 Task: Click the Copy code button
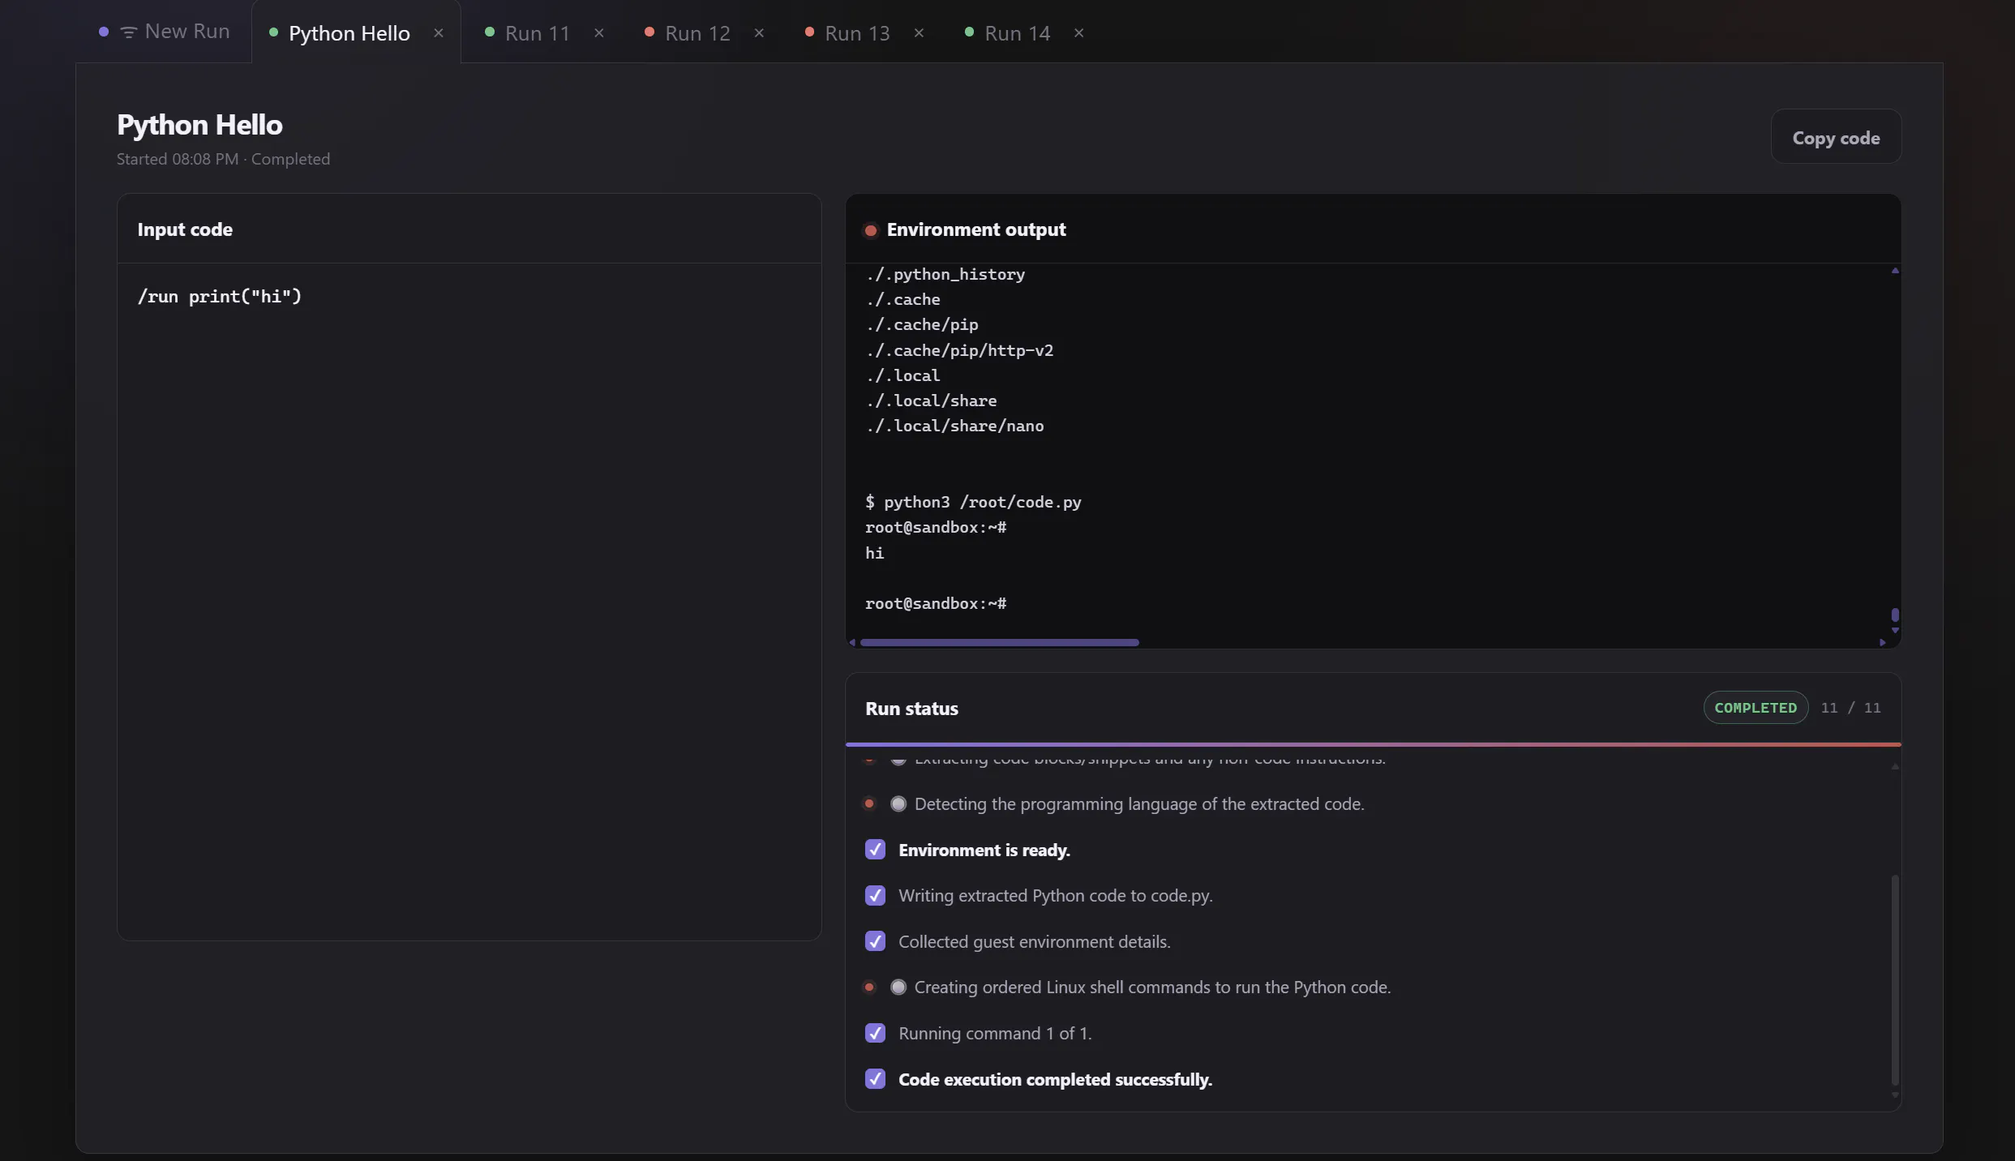coord(1836,137)
